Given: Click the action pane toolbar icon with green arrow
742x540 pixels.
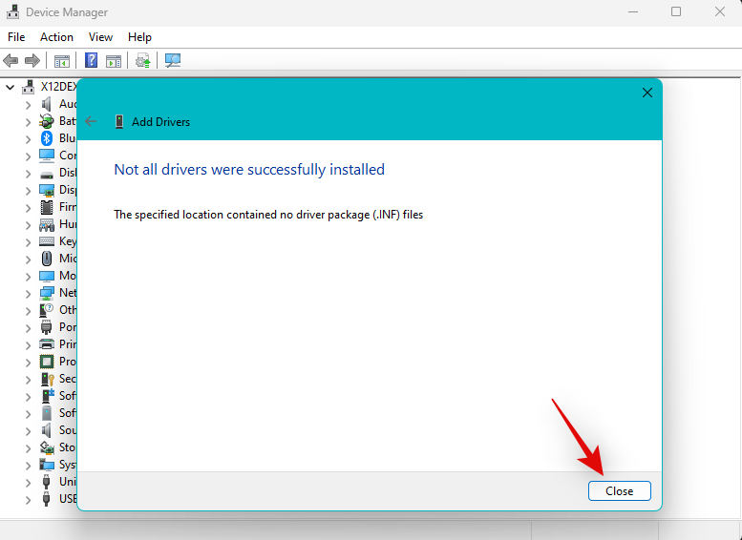Looking at the screenshot, I should (x=114, y=60).
